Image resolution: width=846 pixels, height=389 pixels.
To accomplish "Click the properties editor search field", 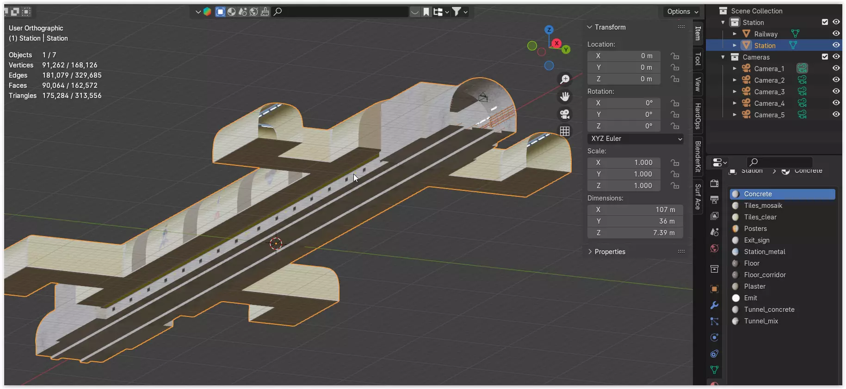I will pyautogui.click(x=779, y=162).
